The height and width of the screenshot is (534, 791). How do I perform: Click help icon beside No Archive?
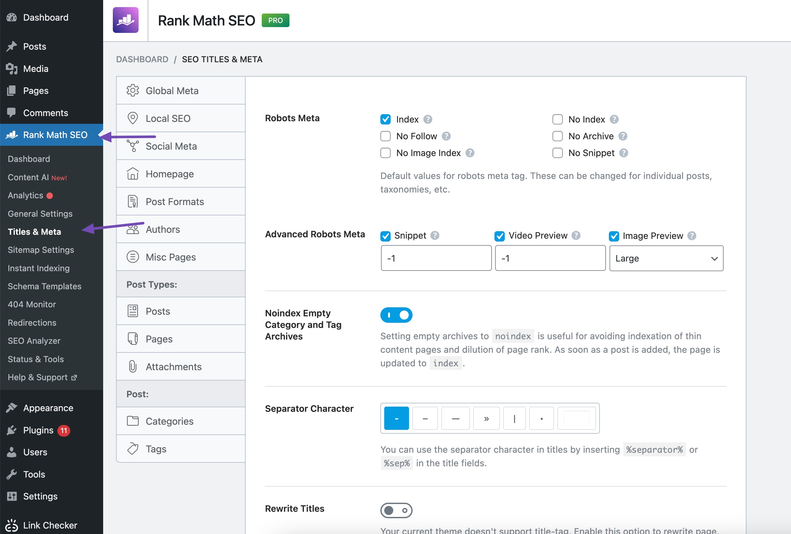pos(623,136)
